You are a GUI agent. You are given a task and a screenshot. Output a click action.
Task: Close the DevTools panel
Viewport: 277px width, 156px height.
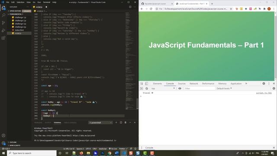[274, 84]
